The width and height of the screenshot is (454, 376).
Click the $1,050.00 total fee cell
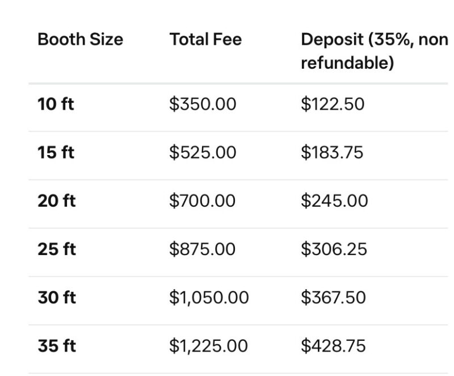[209, 298]
